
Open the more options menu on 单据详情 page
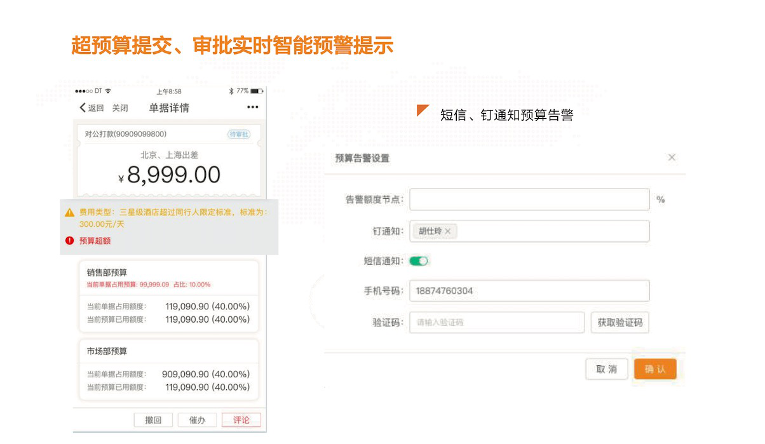click(x=254, y=107)
